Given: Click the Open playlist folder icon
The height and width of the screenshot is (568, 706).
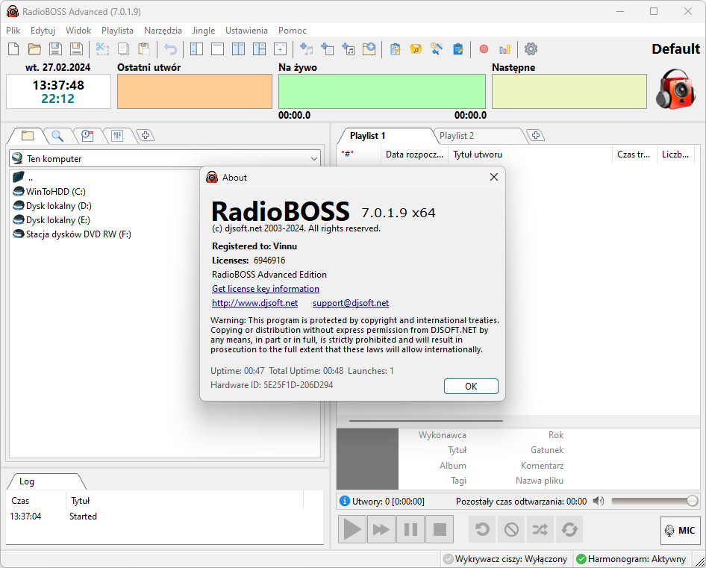Looking at the screenshot, I should click(34, 49).
